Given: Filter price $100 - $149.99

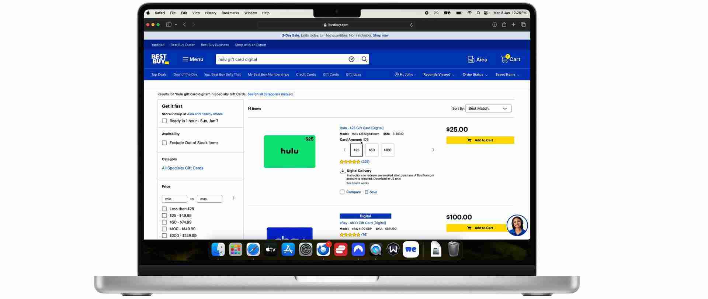Looking at the screenshot, I should tap(164, 229).
